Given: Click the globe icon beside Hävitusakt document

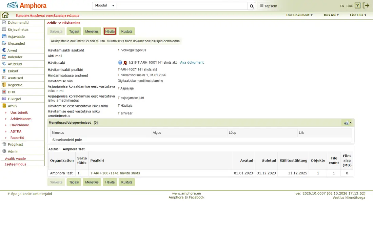Looking at the screenshot, I should pos(120,62).
